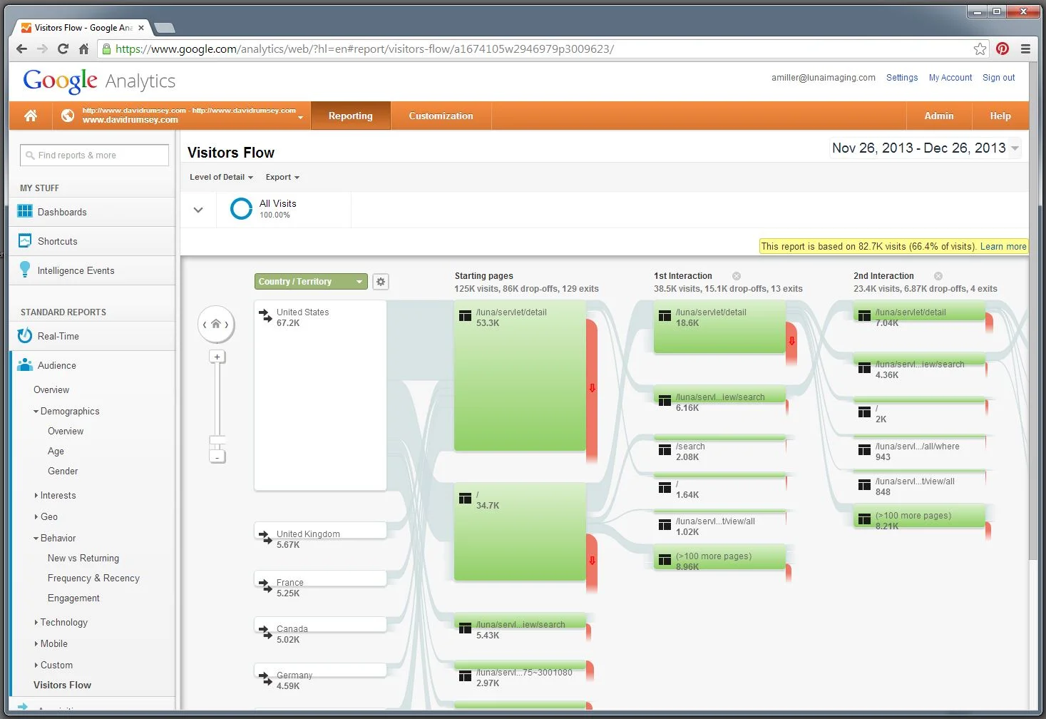Image resolution: width=1046 pixels, height=719 pixels.
Task: Open the Level of Detail dropdown
Action: coord(221,177)
